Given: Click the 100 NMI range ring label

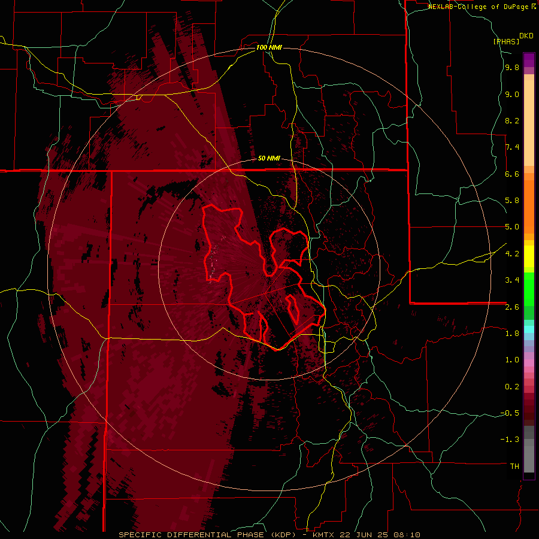Looking at the screenshot, I should pyautogui.click(x=269, y=47).
